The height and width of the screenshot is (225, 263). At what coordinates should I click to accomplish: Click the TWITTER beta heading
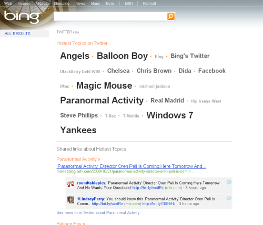(68, 32)
